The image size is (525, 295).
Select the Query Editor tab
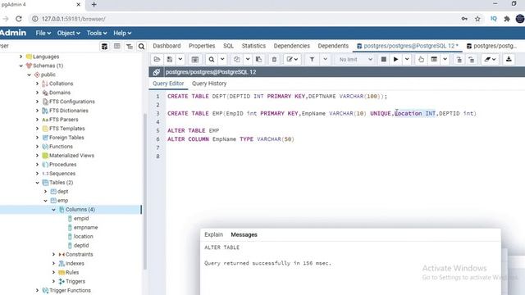tap(168, 84)
